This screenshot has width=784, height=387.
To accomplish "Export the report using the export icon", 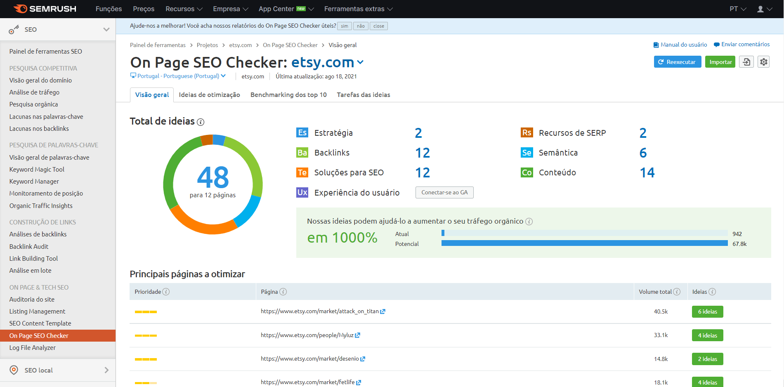I will click(x=746, y=61).
